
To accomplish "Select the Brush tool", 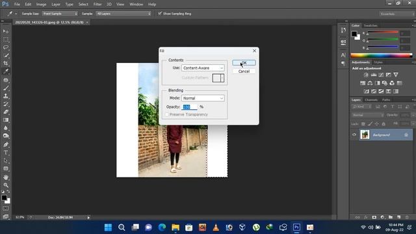I will (x=6, y=88).
